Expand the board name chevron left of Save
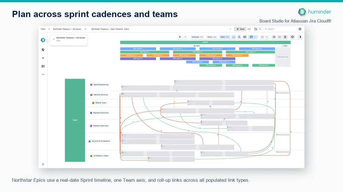Image resolution: width=343 pixels, height=192 pixels. [x=231, y=29]
